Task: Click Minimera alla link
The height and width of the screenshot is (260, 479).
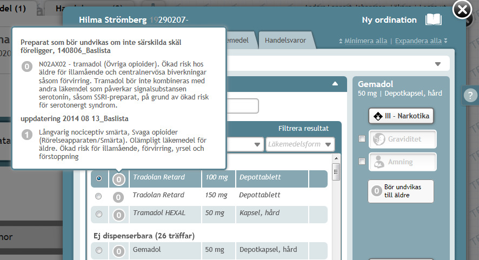Action: coord(365,41)
